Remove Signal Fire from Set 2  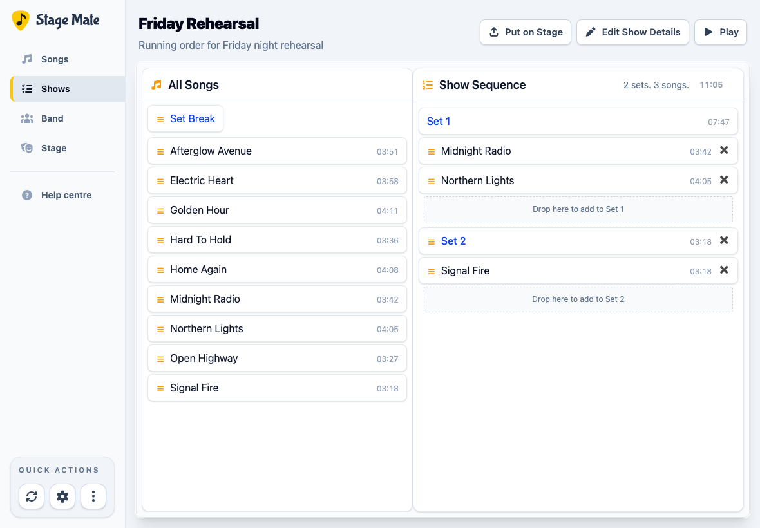[x=724, y=270]
